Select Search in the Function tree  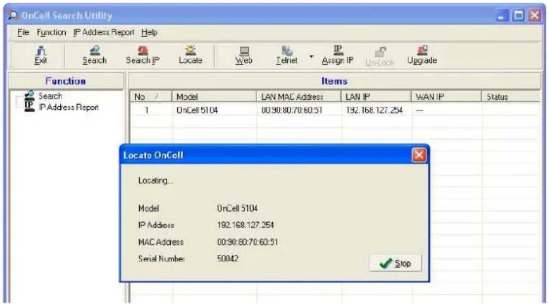(x=50, y=96)
